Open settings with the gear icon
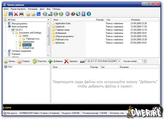The width and height of the screenshot is (164, 119). 67,14
